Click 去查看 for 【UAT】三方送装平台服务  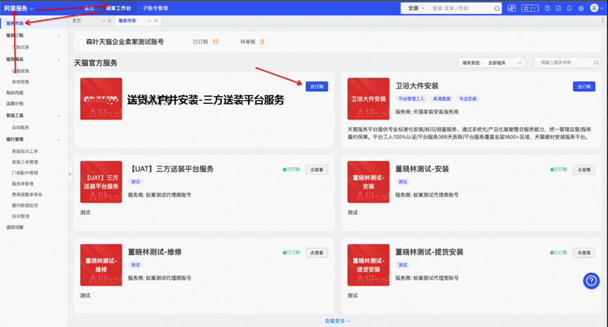pyautogui.click(x=317, y=170)
